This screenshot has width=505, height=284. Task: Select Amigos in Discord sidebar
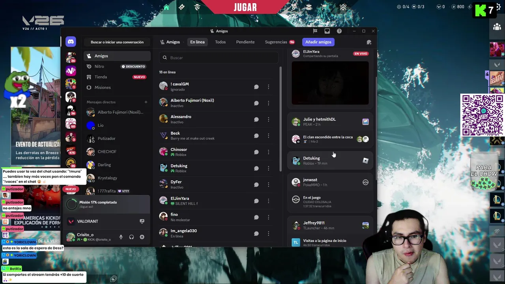117,56
